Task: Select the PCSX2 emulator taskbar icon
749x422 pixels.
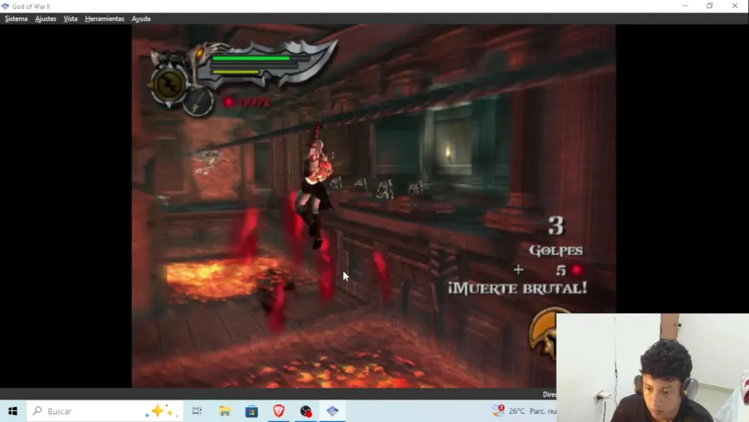Action: (332, 411)
